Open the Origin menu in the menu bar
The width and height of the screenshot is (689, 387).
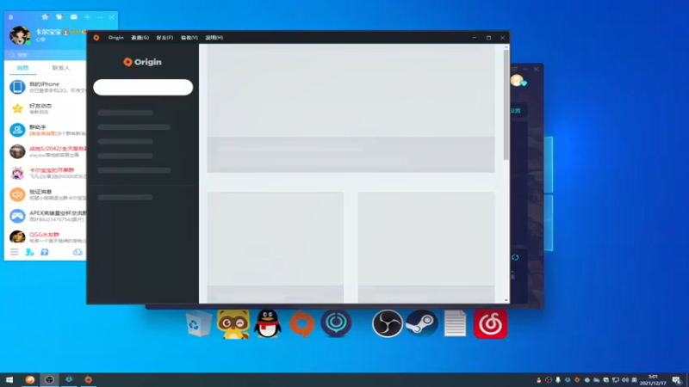(116, 38)
